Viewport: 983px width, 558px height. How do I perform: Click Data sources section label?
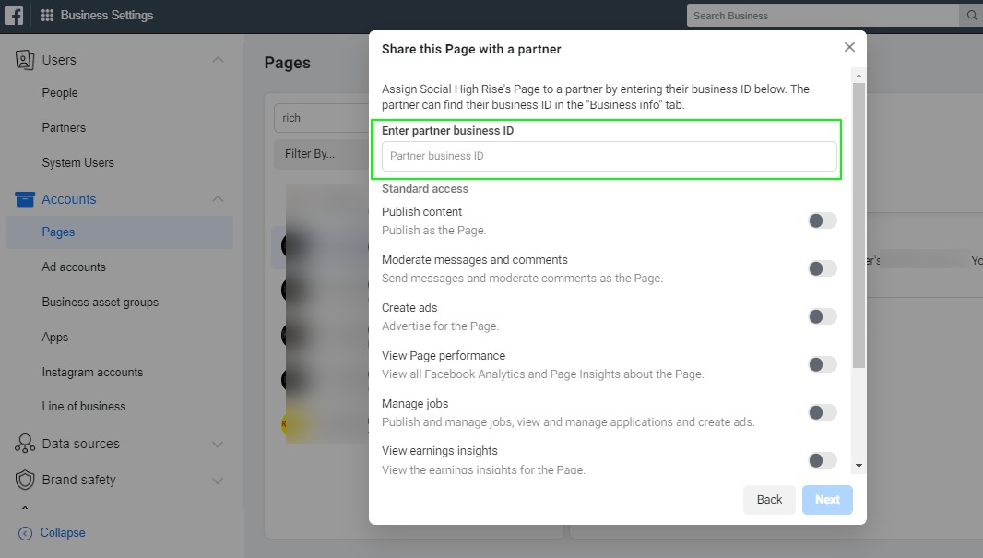point(80,444)
